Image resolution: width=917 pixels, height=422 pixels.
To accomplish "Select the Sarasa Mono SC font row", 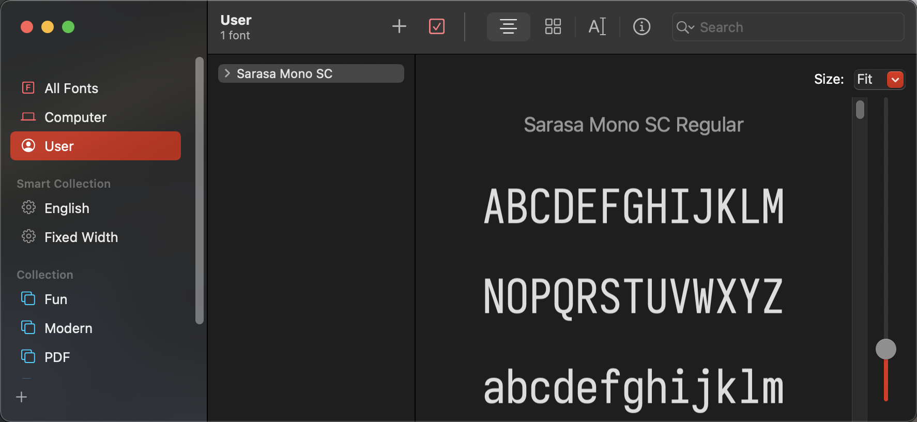I will click(311, 73).
